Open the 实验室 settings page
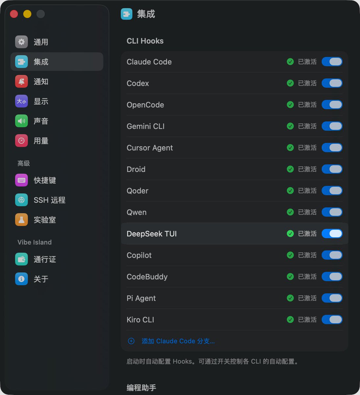 (x=57, y=220)
